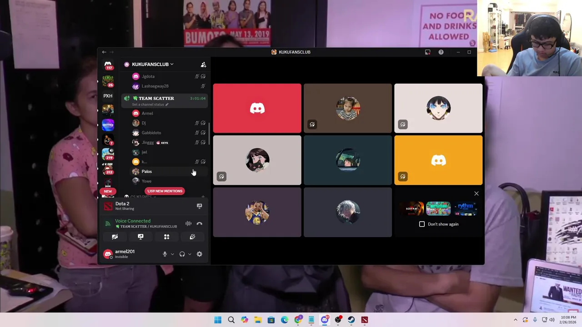
Task: Open Steam in the taskbar
Action: [x=351, y=320]
